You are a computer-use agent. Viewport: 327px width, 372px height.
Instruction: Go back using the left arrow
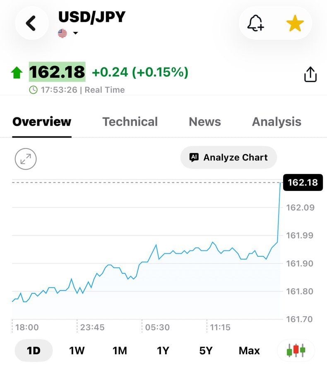click(31, 23)
